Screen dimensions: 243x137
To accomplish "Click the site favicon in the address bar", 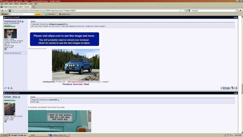I will (10, 11).
